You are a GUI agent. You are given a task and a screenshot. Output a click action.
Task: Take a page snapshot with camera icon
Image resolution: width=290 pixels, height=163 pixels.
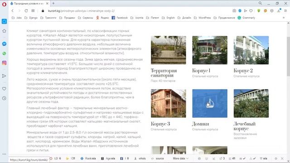click(x=234, y=11)
